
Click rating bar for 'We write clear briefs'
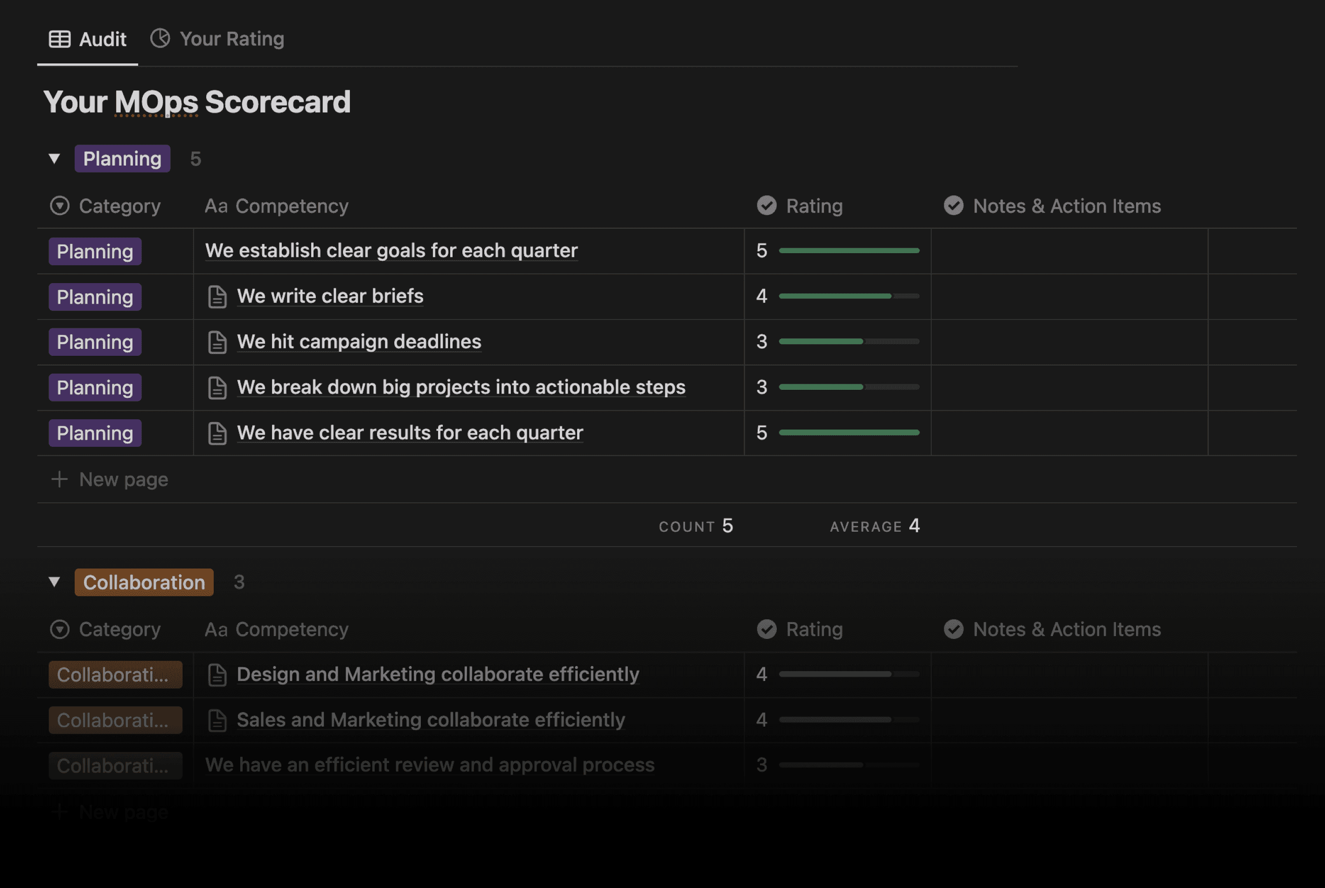pos(849,296)
